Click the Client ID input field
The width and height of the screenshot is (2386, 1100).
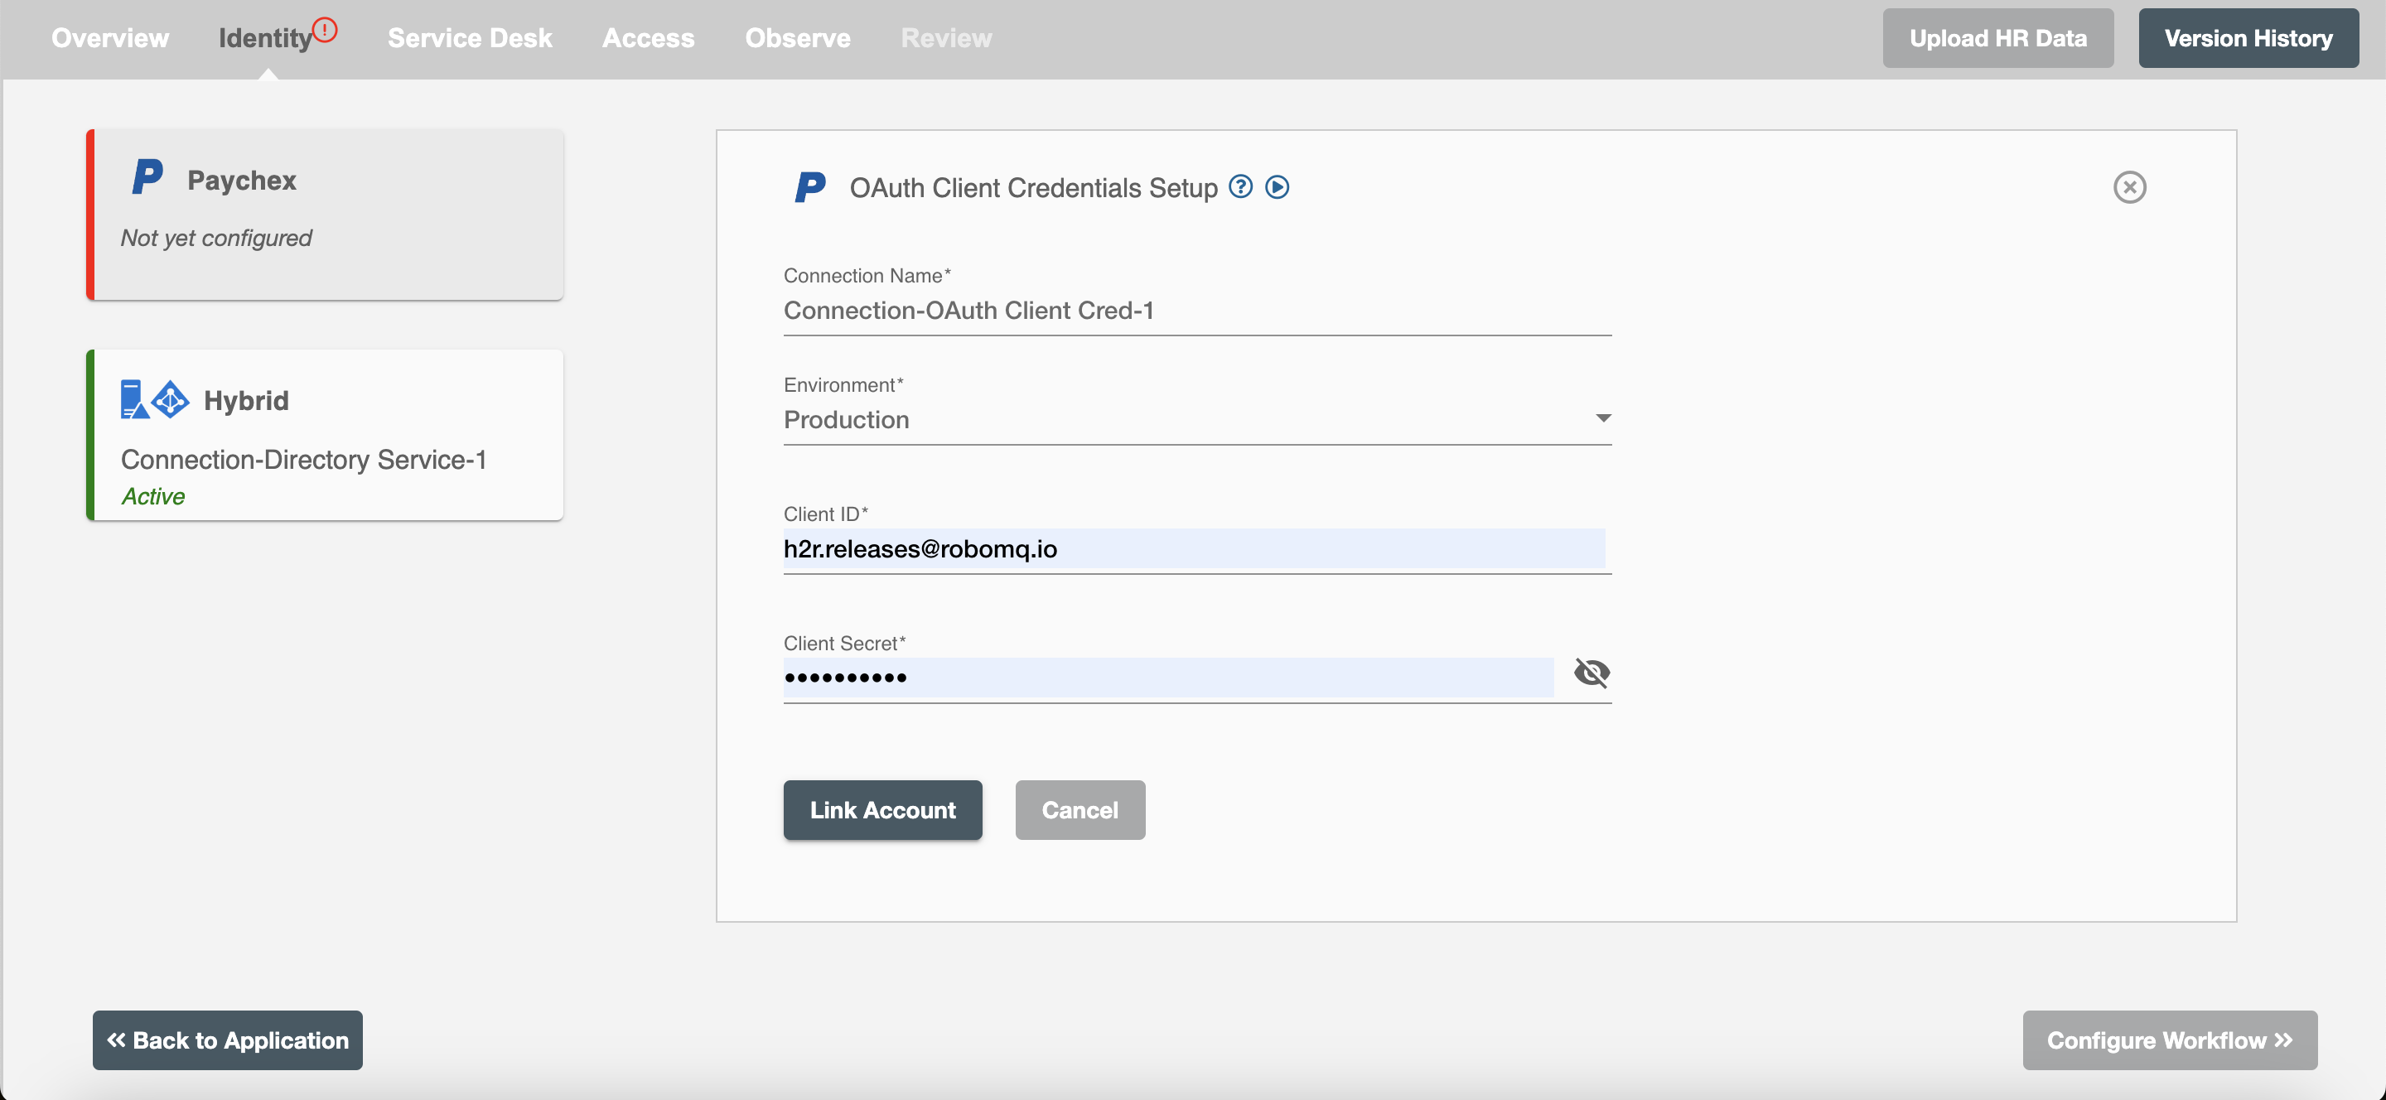point(1195,548)
